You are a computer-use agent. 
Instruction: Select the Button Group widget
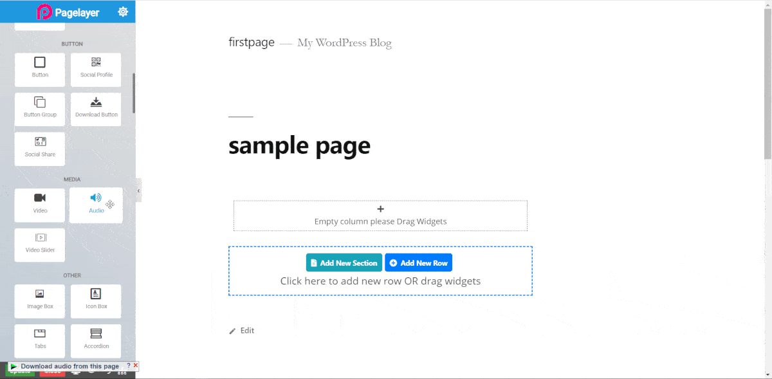tap(39, 109)
